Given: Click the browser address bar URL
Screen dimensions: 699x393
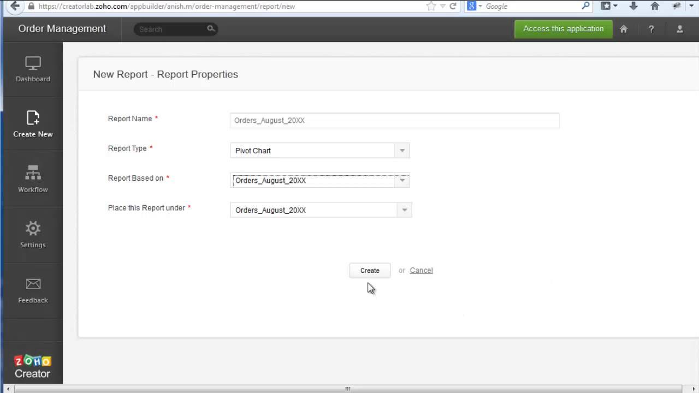Looking at the screenshot, I should [167, 7].
